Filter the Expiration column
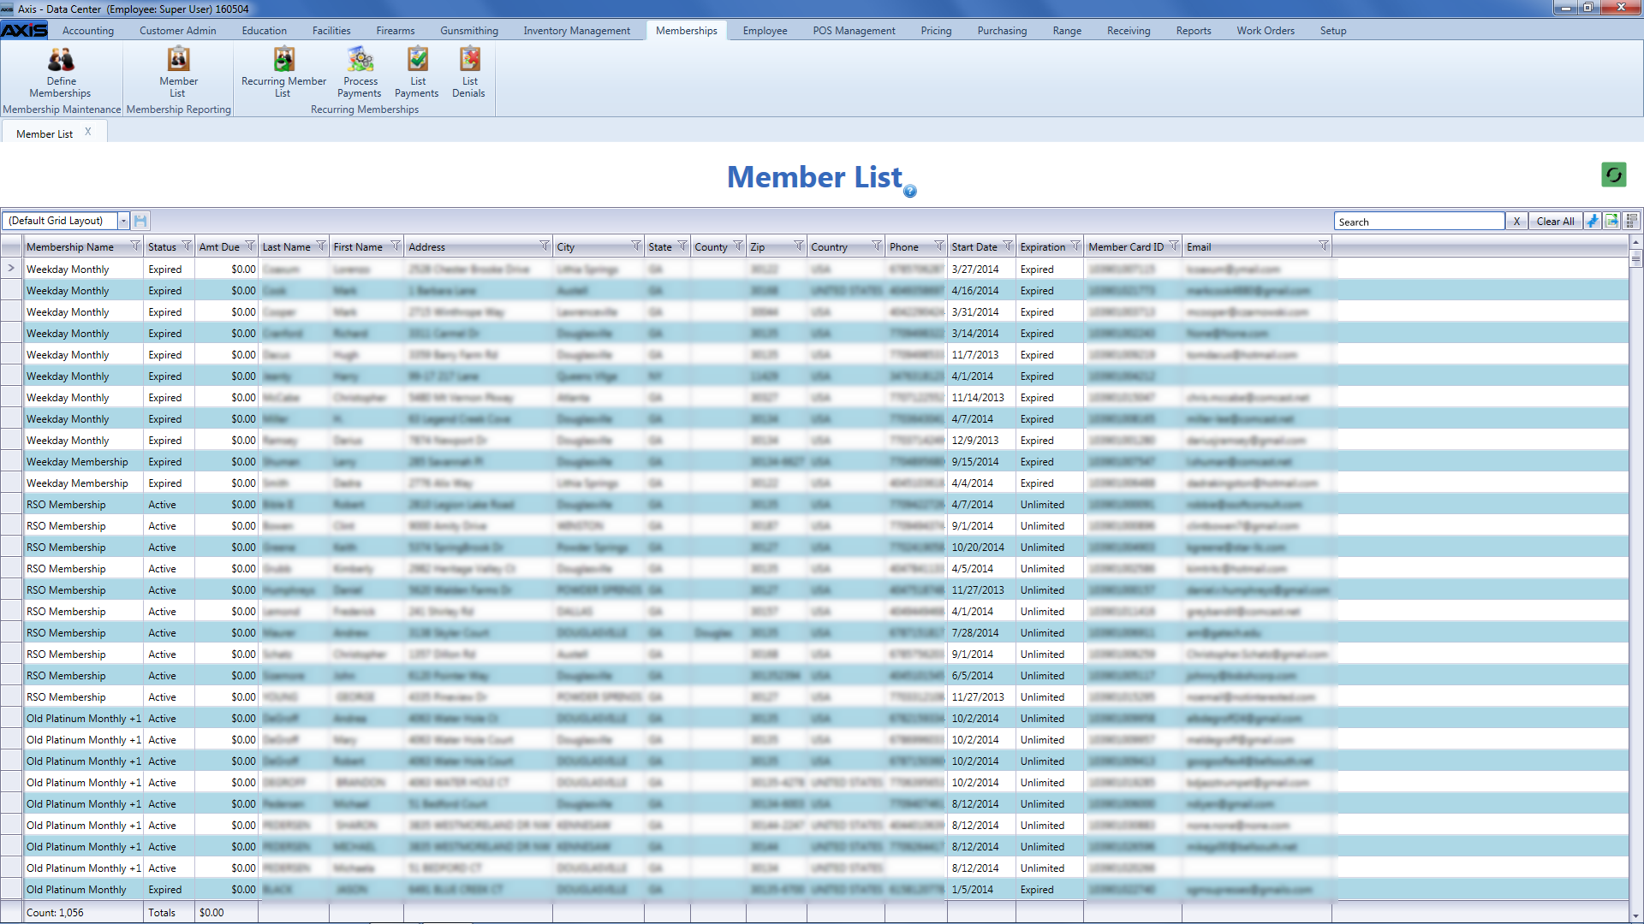This screenshot has height=924, width=1644. 1075,246
